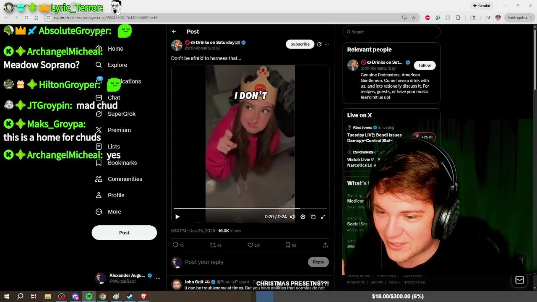Open the Chat section

108,98
